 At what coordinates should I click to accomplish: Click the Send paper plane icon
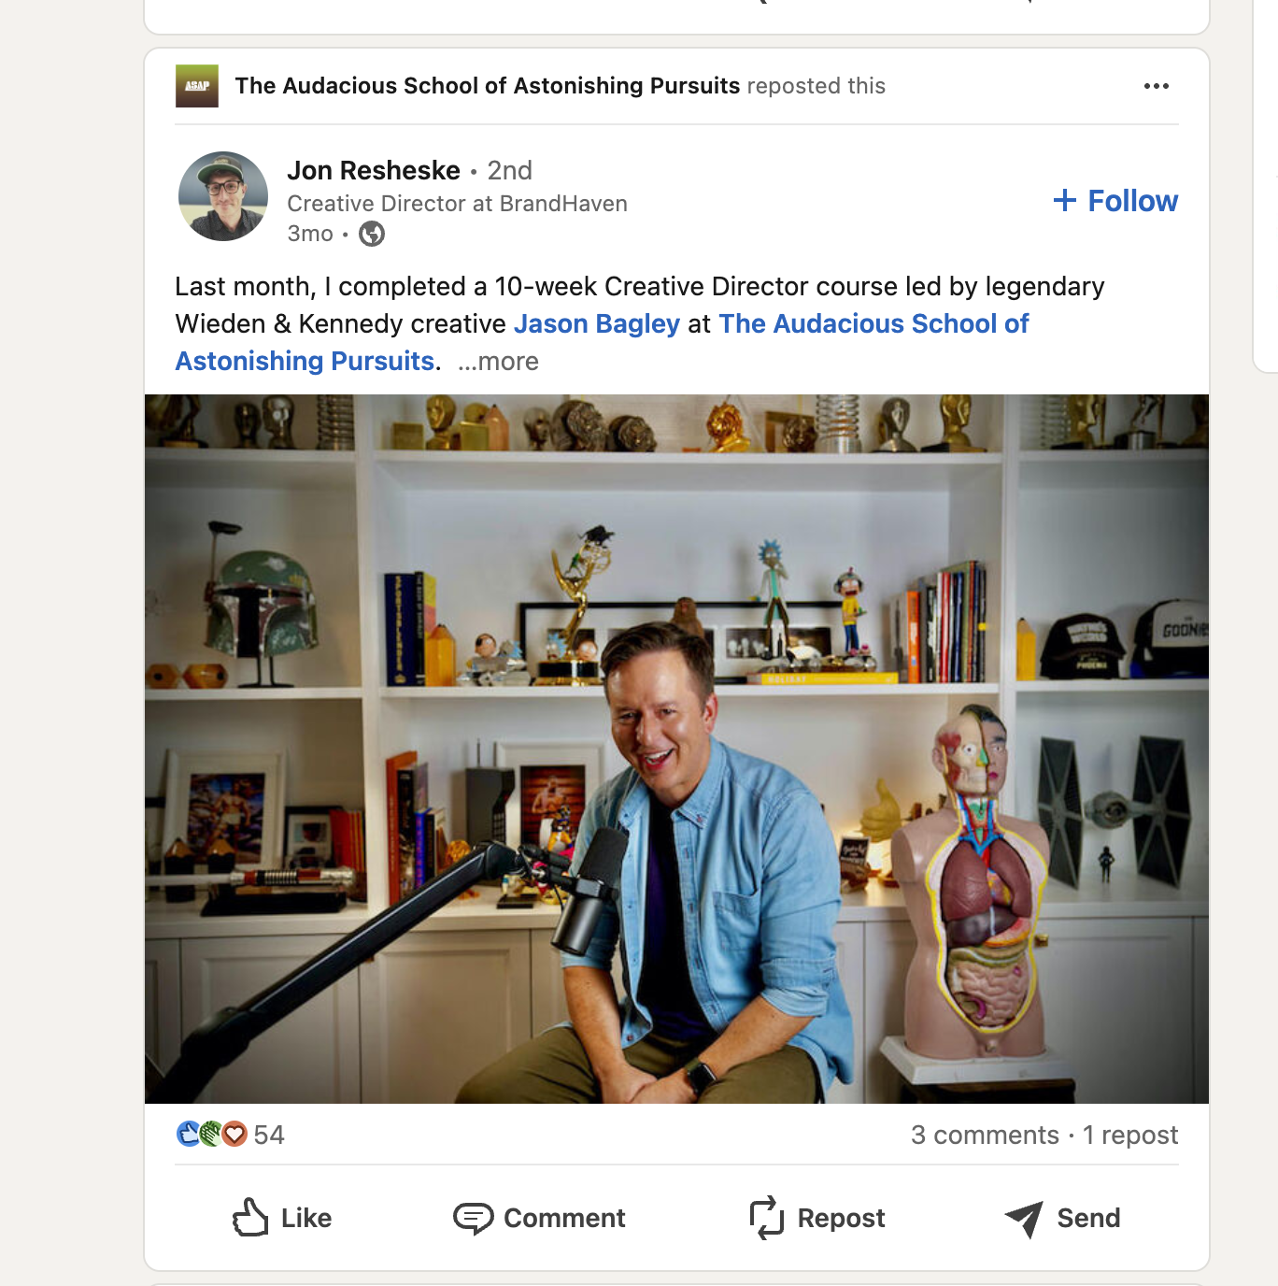1025,1218
